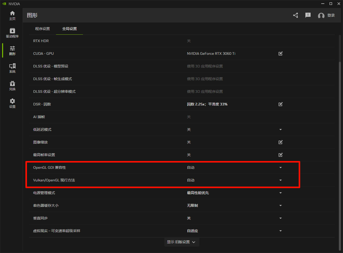Edit the 最高帧率设置 value

(281, 155)
